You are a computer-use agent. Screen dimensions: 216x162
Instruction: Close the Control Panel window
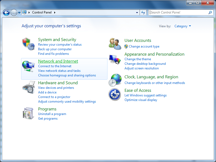(208, 3)
